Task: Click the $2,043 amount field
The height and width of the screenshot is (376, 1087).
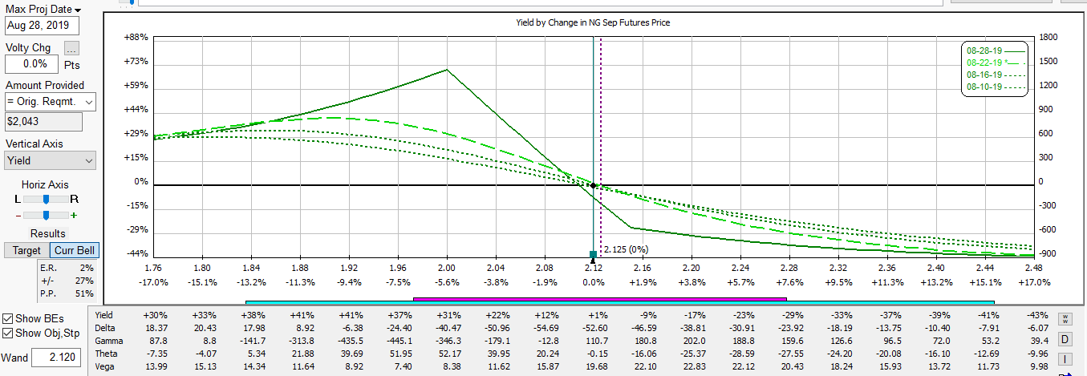Action: click(43, 121)
